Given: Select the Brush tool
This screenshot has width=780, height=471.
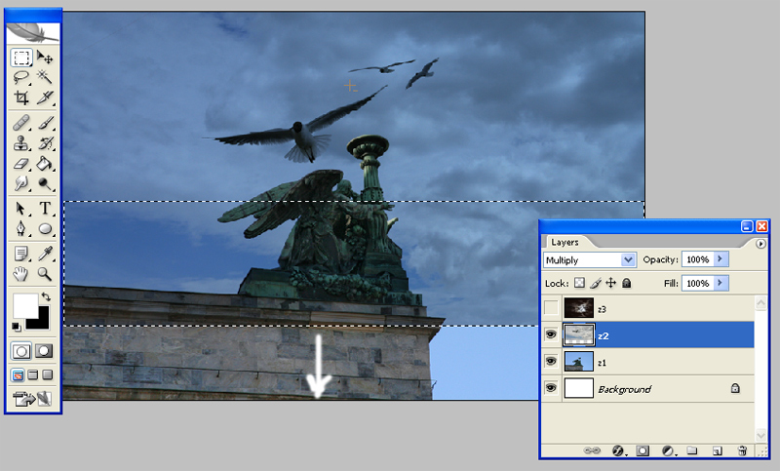Looking at the screenshot, I should pyautogui.click(x=45, y=122).
